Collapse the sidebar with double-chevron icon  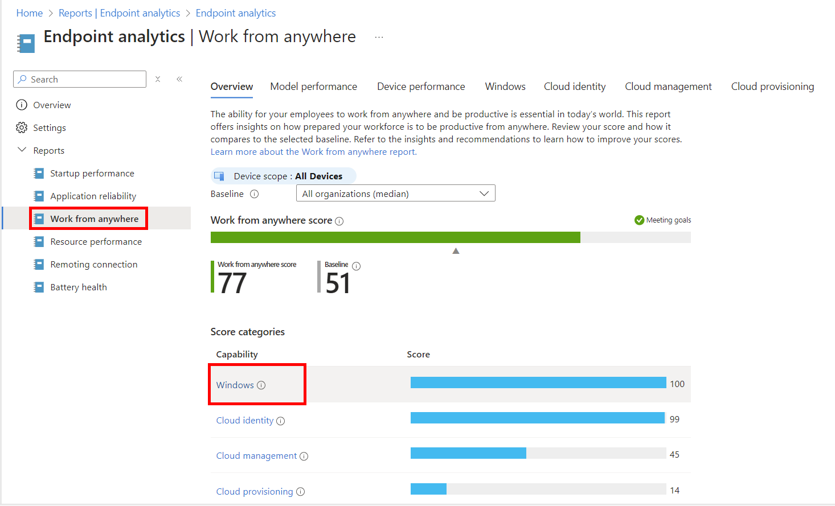pyautogui.click(x=179, y=79)
